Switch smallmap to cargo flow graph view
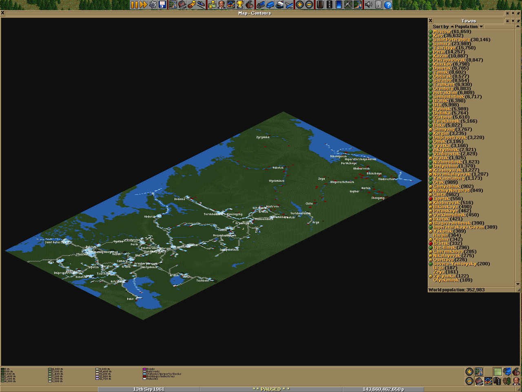 tap(488, 381)
